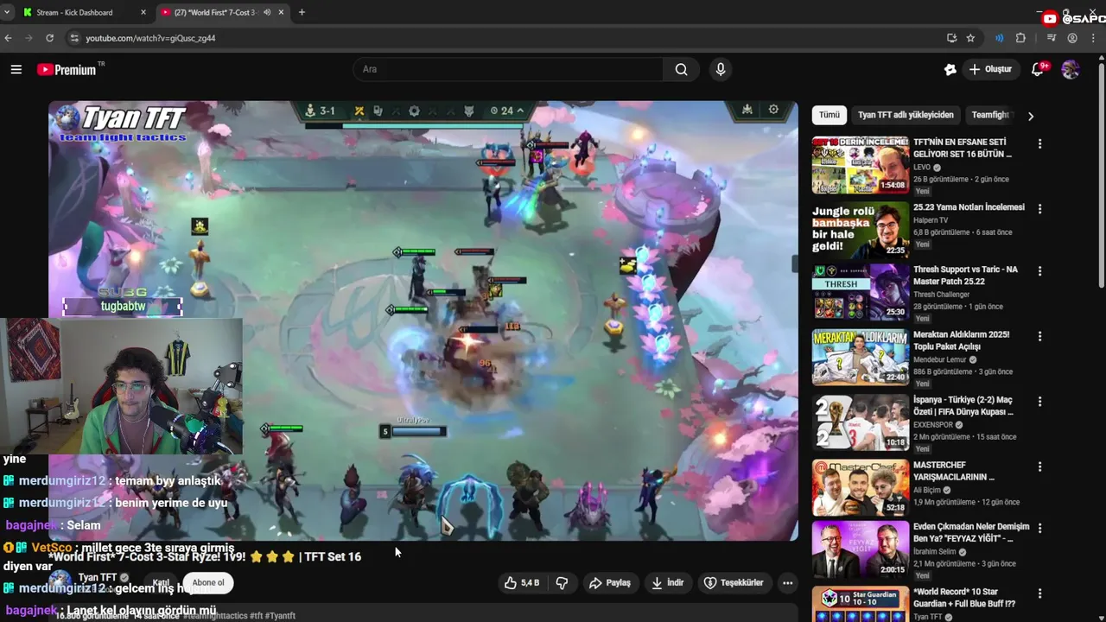Open options menu for Meraktan Aldıklarım video
The image size is (1106, 622).
(x=1039, y=336)
